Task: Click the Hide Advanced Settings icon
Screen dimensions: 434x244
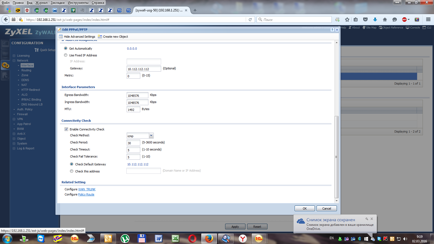Action: (x=61, y=37)
